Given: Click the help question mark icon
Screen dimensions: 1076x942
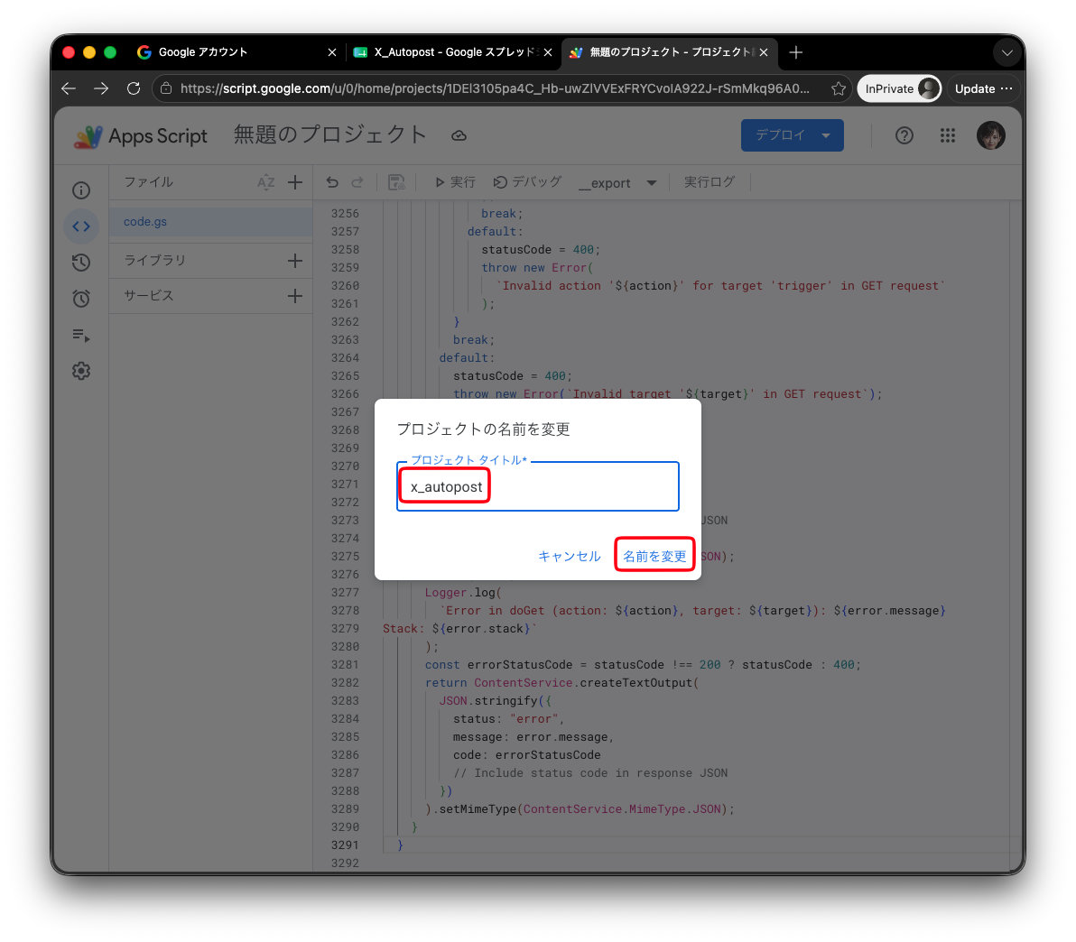Looking at the screenshot, I should coord(904,135).
